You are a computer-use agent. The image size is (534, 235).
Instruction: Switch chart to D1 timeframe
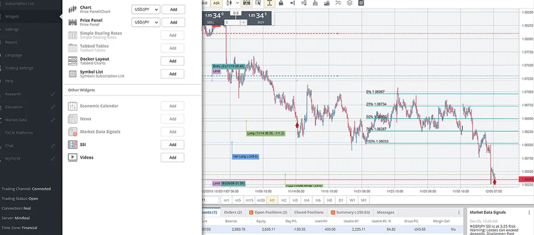(341, 200)
